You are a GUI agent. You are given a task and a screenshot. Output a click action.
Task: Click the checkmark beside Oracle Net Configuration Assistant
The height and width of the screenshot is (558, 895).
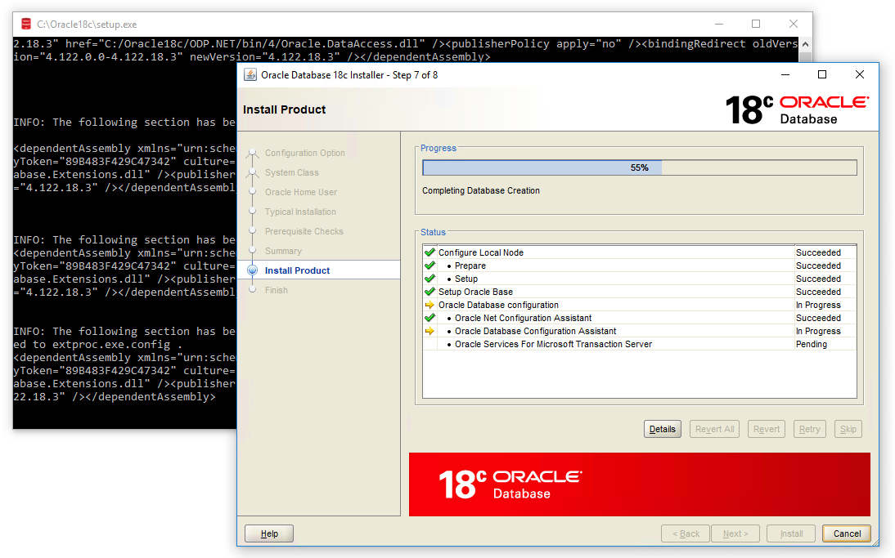[x=430, y=318]
